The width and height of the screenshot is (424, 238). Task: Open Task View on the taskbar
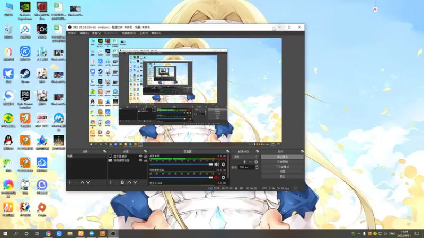(37, 234)
